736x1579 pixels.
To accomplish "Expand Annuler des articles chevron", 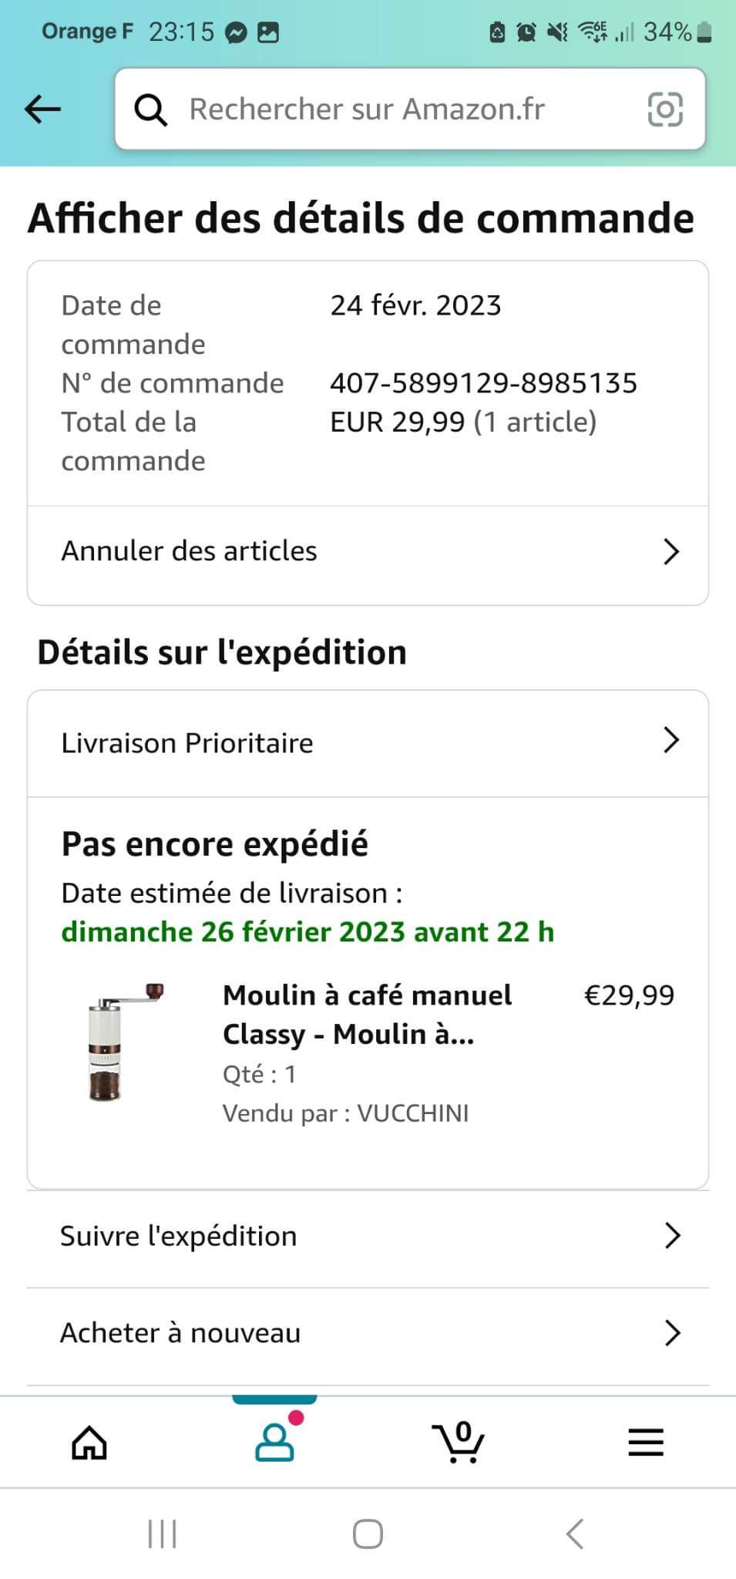I will tap(671, 551).
